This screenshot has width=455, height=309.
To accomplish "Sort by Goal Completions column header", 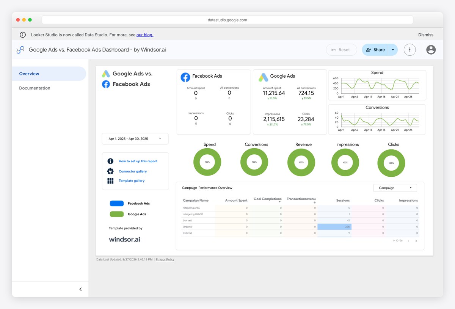I will [267, 199].
